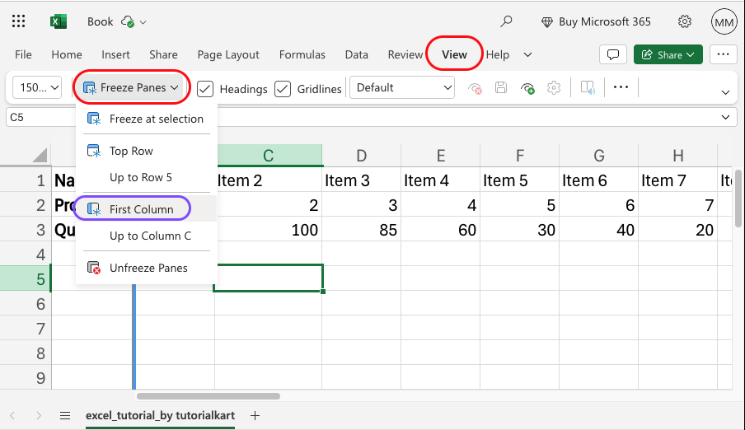Viewport: 745px width, 430px height.
Task: Toggle the Gridlines checkbox
Action: pyautogui.click(x=283, y=89)
